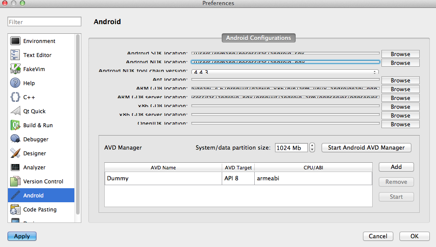Select the Designer category icon

point(15,154)
